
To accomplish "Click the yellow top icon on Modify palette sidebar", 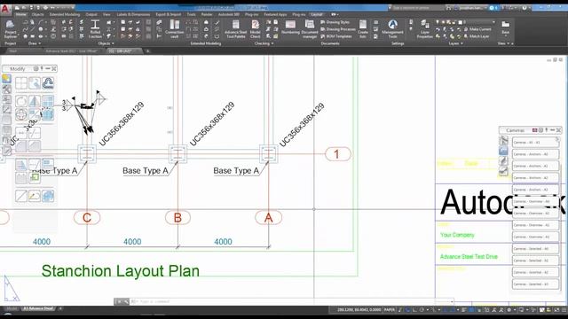I will 6,79.
